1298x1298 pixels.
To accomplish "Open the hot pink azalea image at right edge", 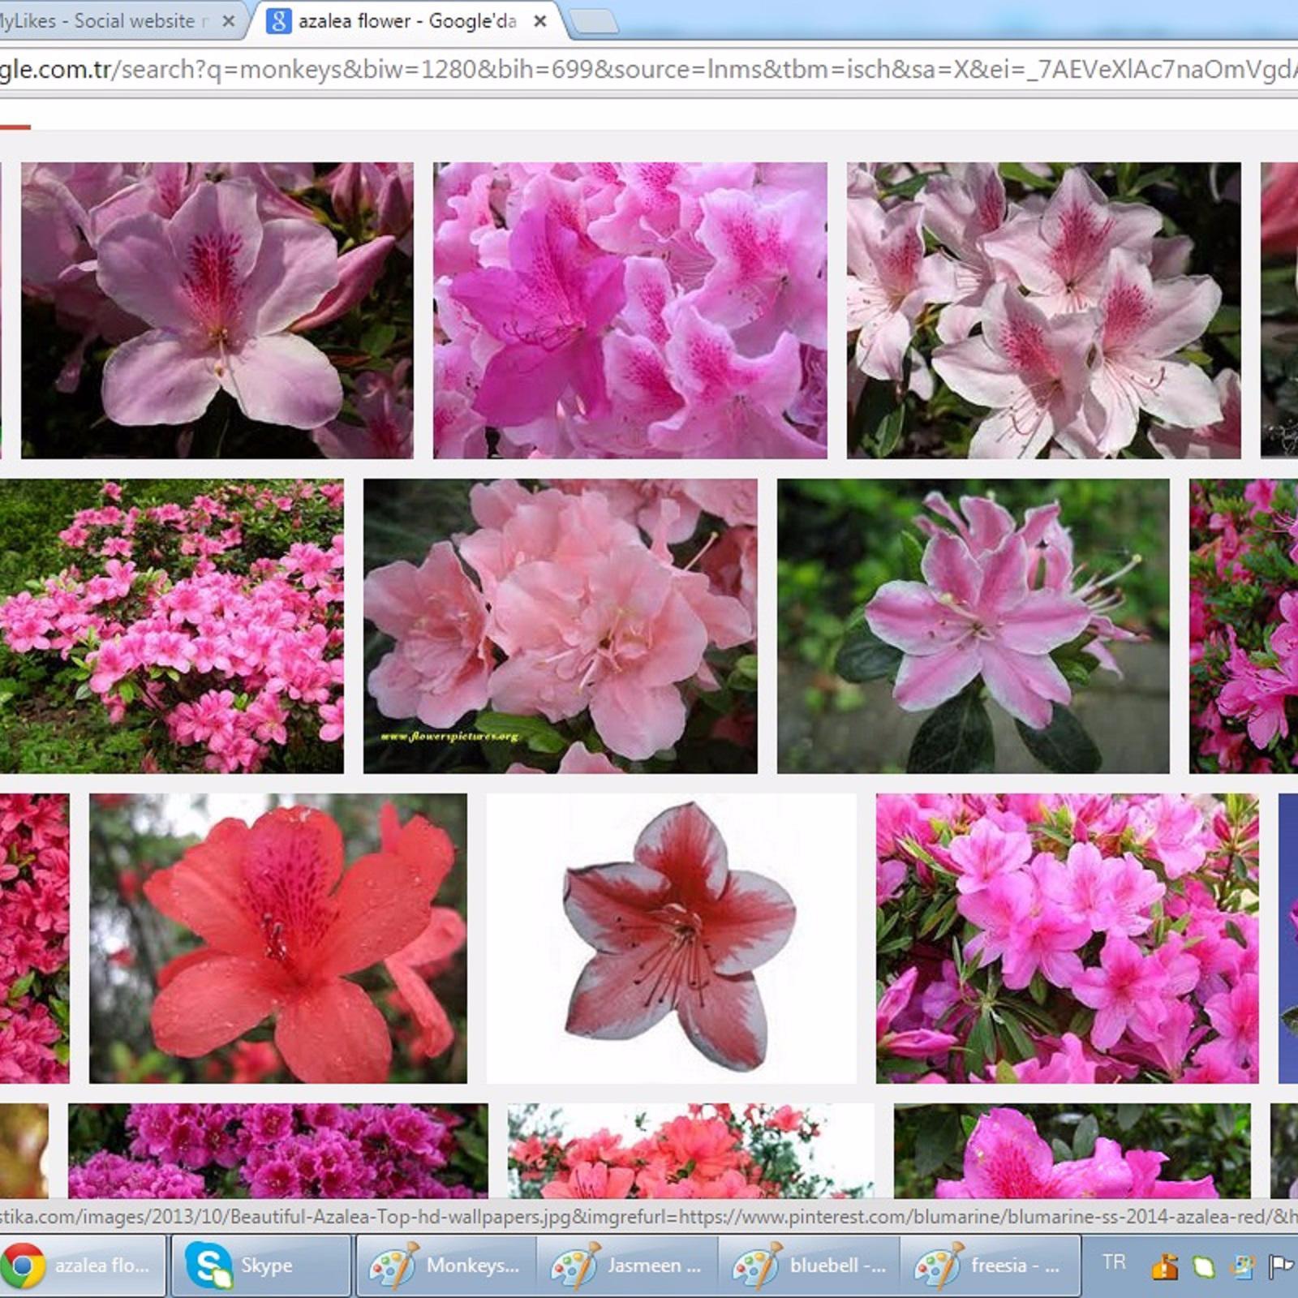I will coord(1244,625).
